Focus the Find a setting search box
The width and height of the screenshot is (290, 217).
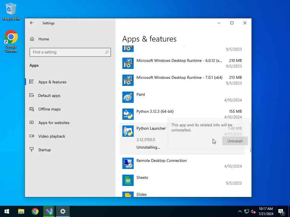coord(70,52)
